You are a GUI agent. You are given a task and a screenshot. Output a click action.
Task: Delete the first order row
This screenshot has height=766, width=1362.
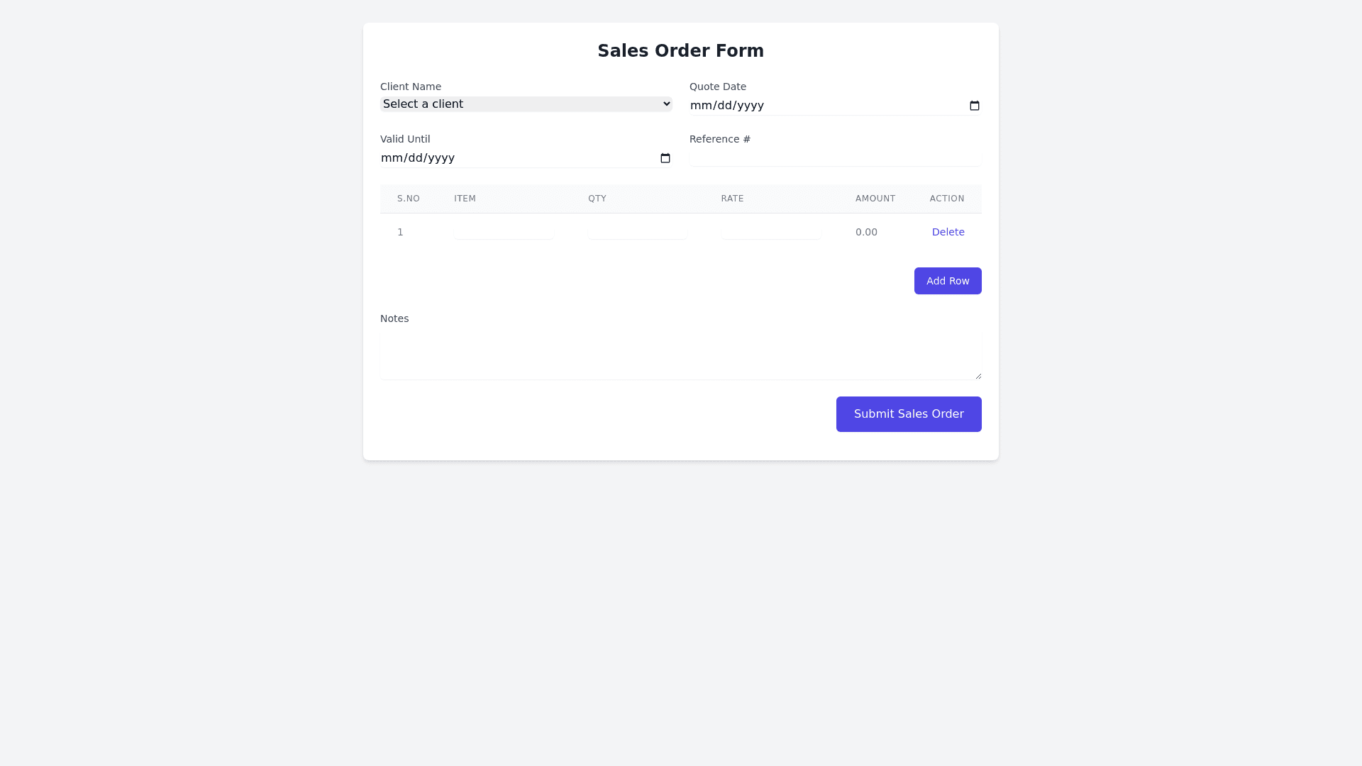(x=948, y=232)
